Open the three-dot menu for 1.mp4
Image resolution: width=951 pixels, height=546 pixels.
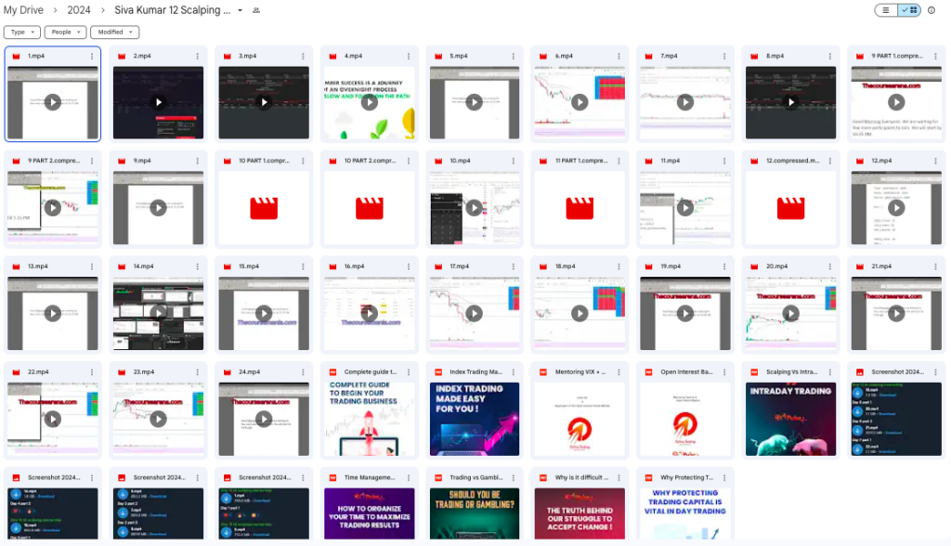[92, 56]
